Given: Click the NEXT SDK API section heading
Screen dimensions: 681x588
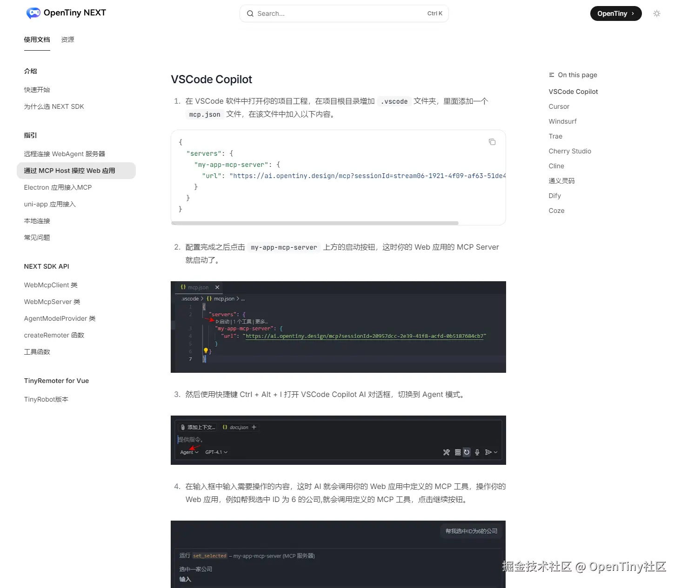Looking at the screenshot, I should (x=47, y=266).
